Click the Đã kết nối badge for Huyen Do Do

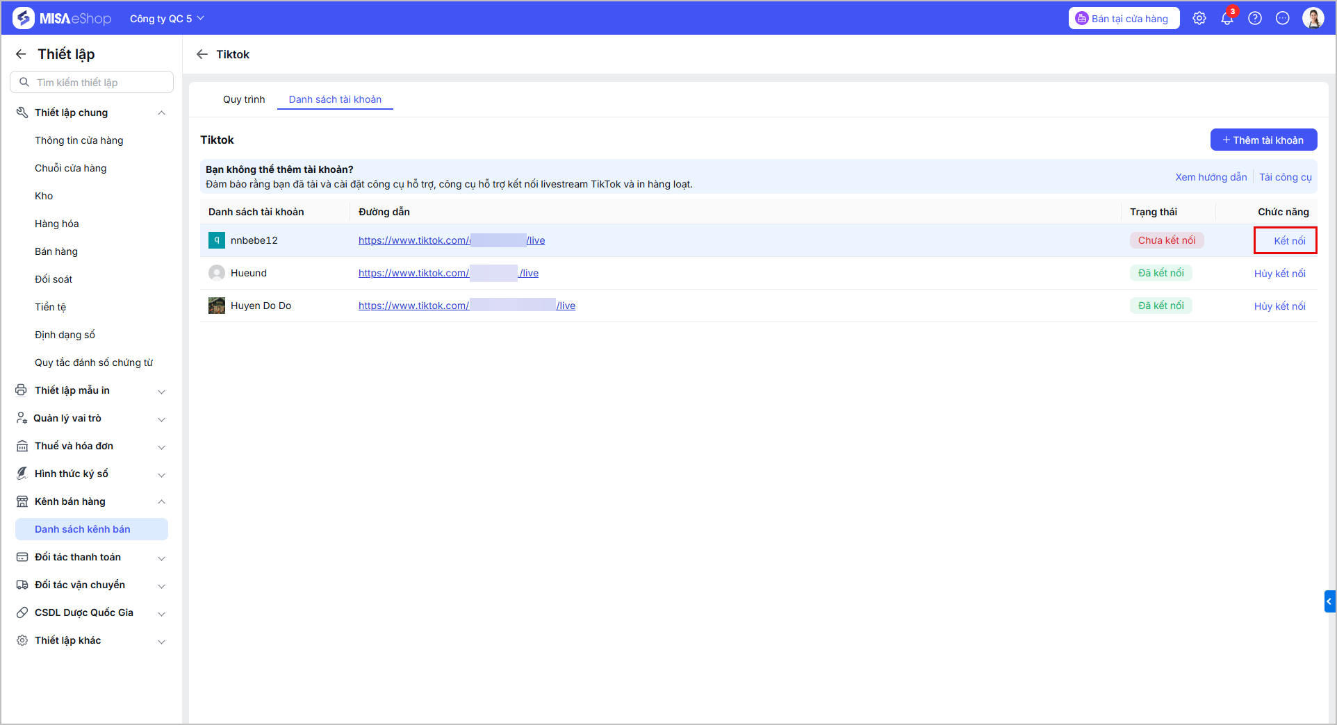point(1161,306)
